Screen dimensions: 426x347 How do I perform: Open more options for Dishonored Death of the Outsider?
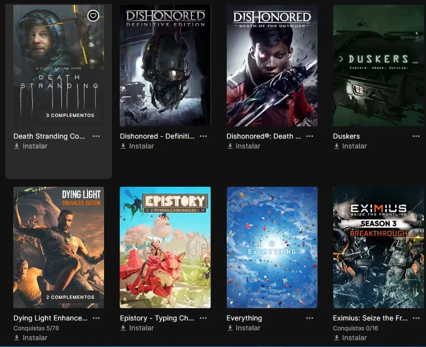coord(310,136)
